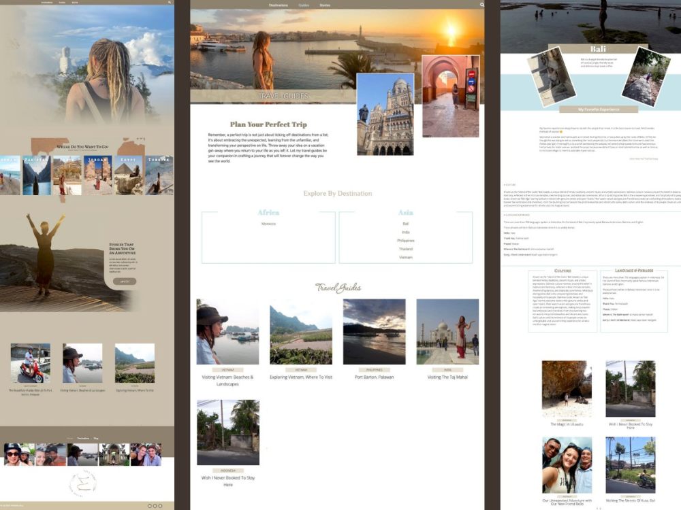The image size is (681, 510).
Task: Click Culture box heading on Bali page
Action: 563,271
